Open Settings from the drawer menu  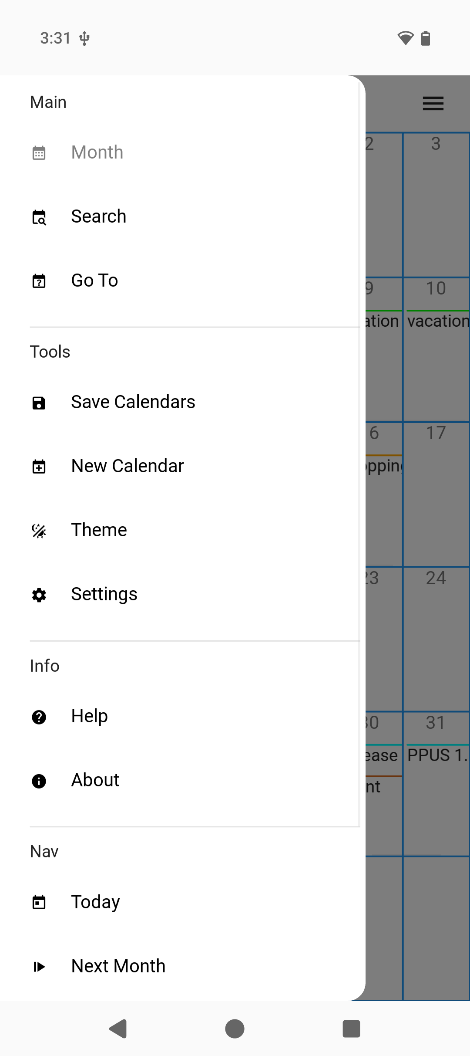pyautogui.click(x=104, y=594)
